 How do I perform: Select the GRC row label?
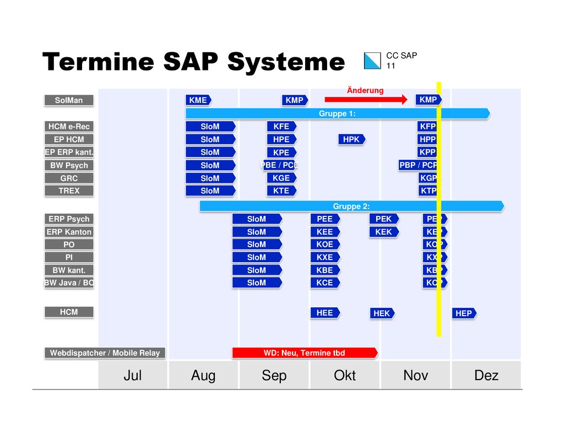point(69,178)
